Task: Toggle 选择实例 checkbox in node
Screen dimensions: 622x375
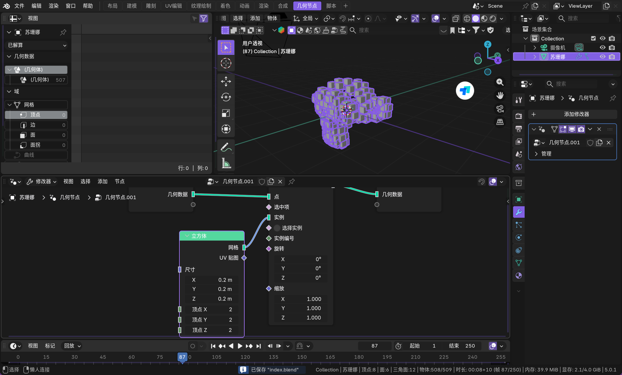Action: (x=277, y=228)
